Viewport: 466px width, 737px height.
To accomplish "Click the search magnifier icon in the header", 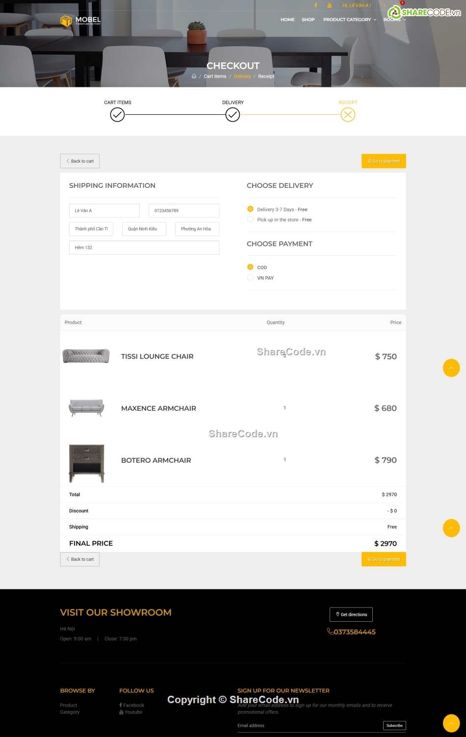I will [x=384, y=5].
